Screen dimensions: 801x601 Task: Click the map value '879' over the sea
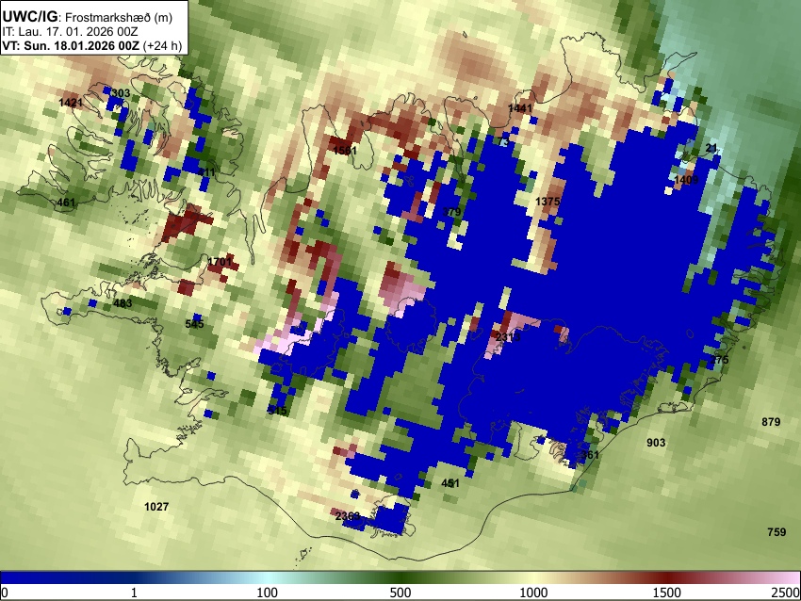pos(771,422)
